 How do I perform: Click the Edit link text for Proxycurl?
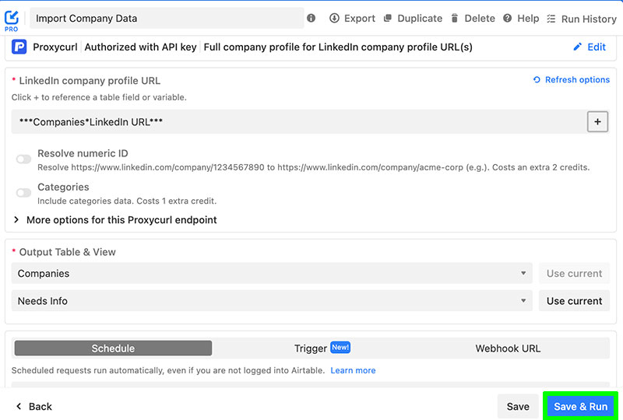point(597,47)
